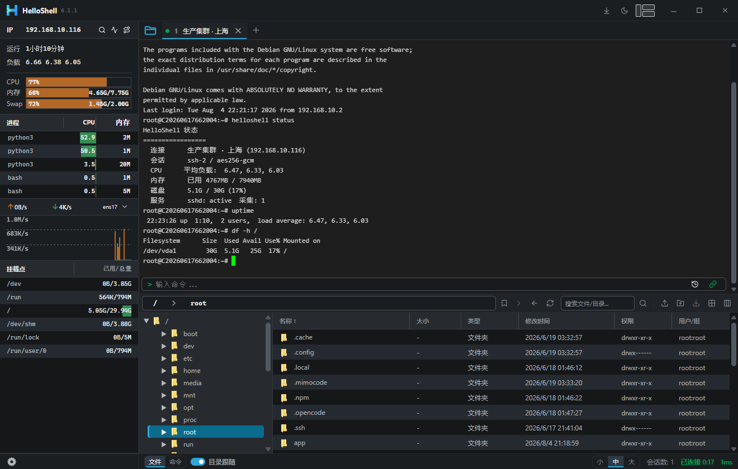Open the ens17 network interface dropdown
The width and height of the screenshot is (738, 469).
click(x=115, y=207)
